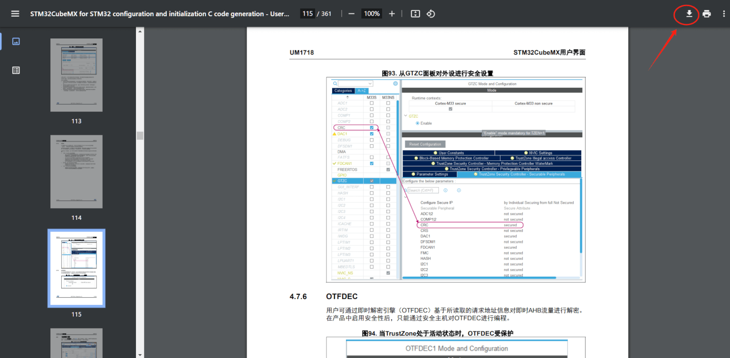Select the page 114 thumbnail
The image size is (730, 358).
pyautogui.click(x=76, y=172)
